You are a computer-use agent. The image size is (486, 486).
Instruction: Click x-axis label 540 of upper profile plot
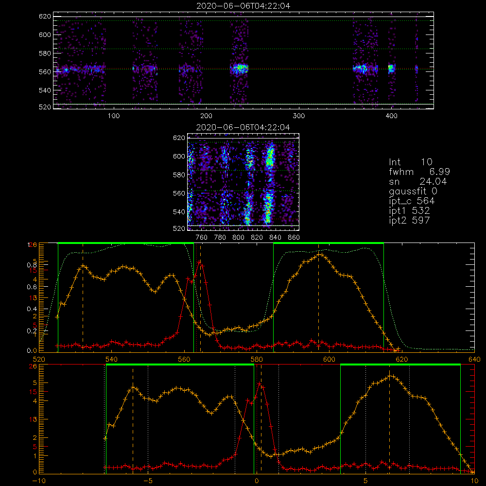point(111,360)
